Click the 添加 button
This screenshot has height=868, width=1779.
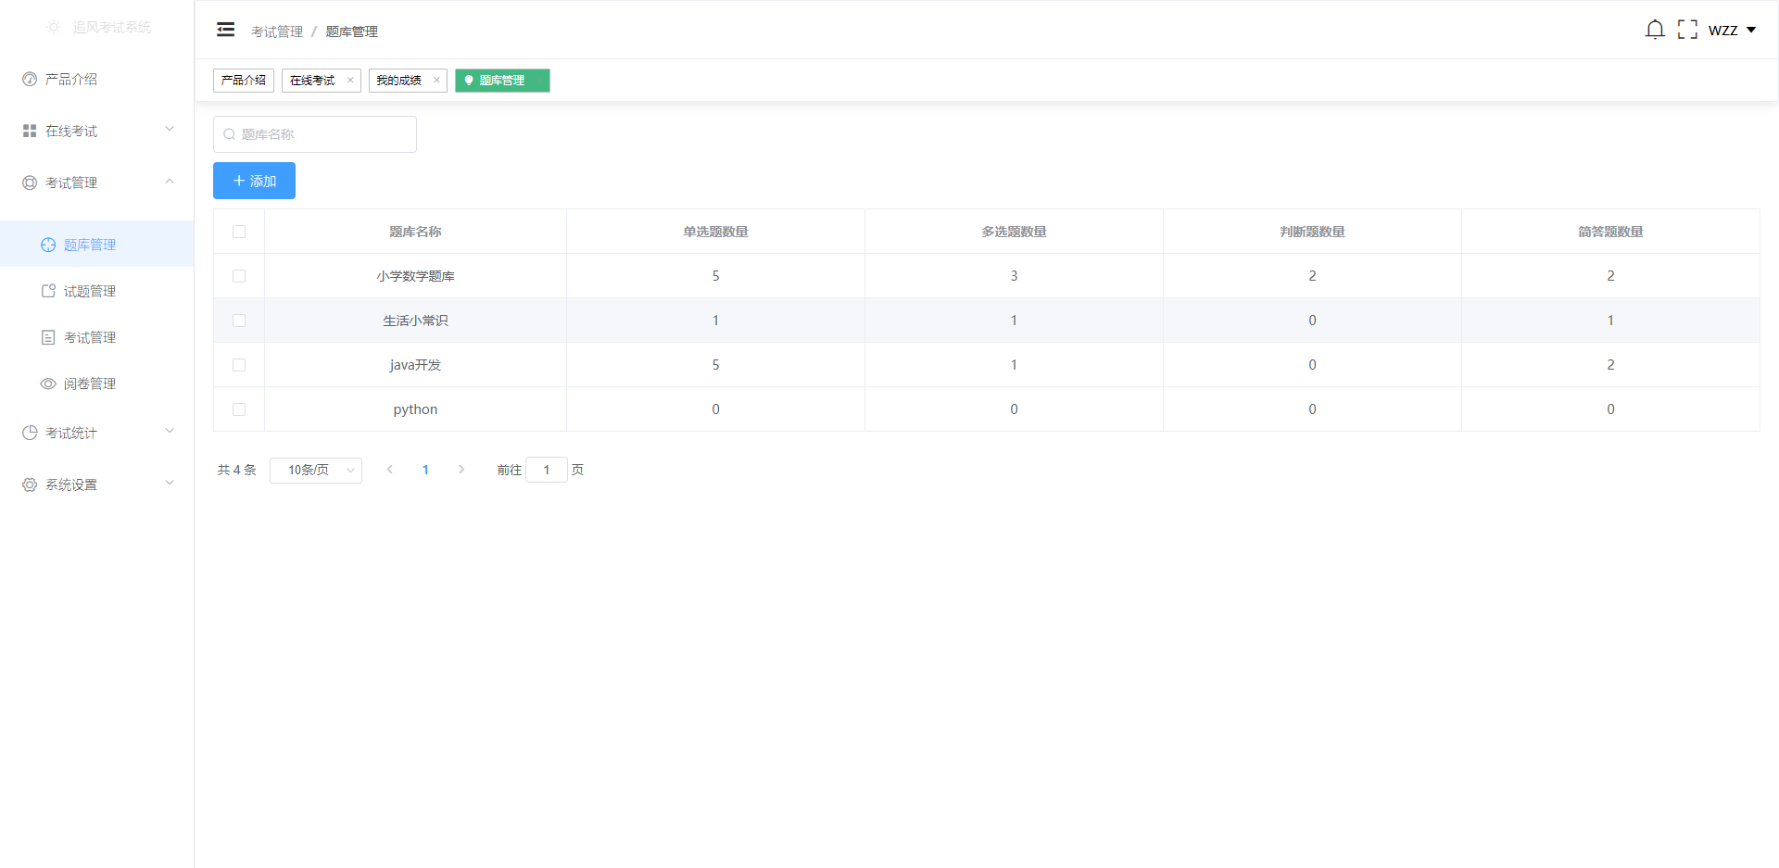[254, 181]
